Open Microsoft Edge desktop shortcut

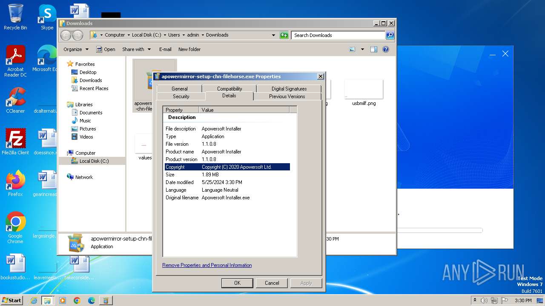(46, 59)
